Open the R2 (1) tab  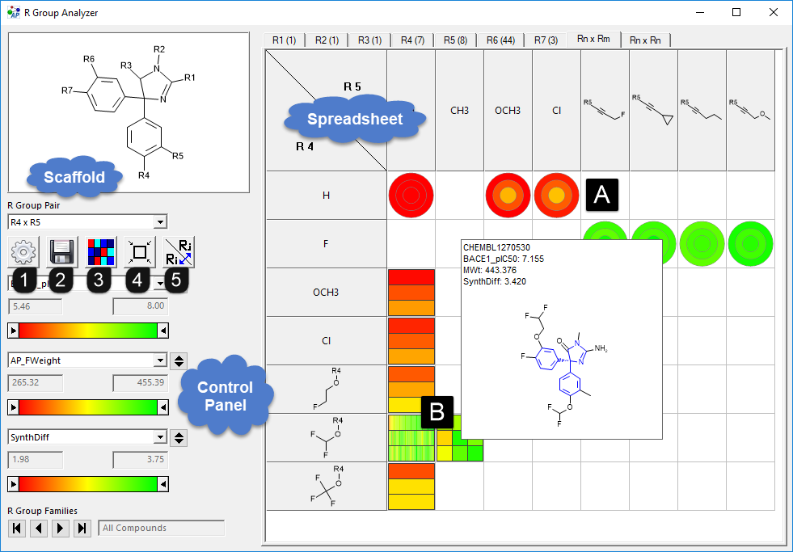coord(327,40)
